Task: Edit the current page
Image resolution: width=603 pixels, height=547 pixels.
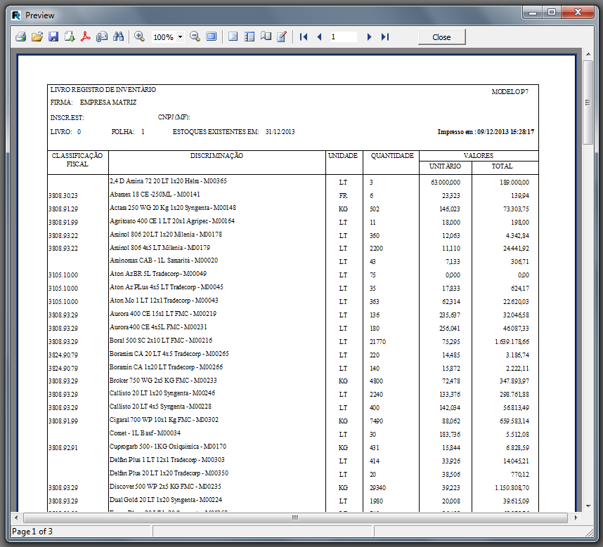Action: tap(282, 37)
